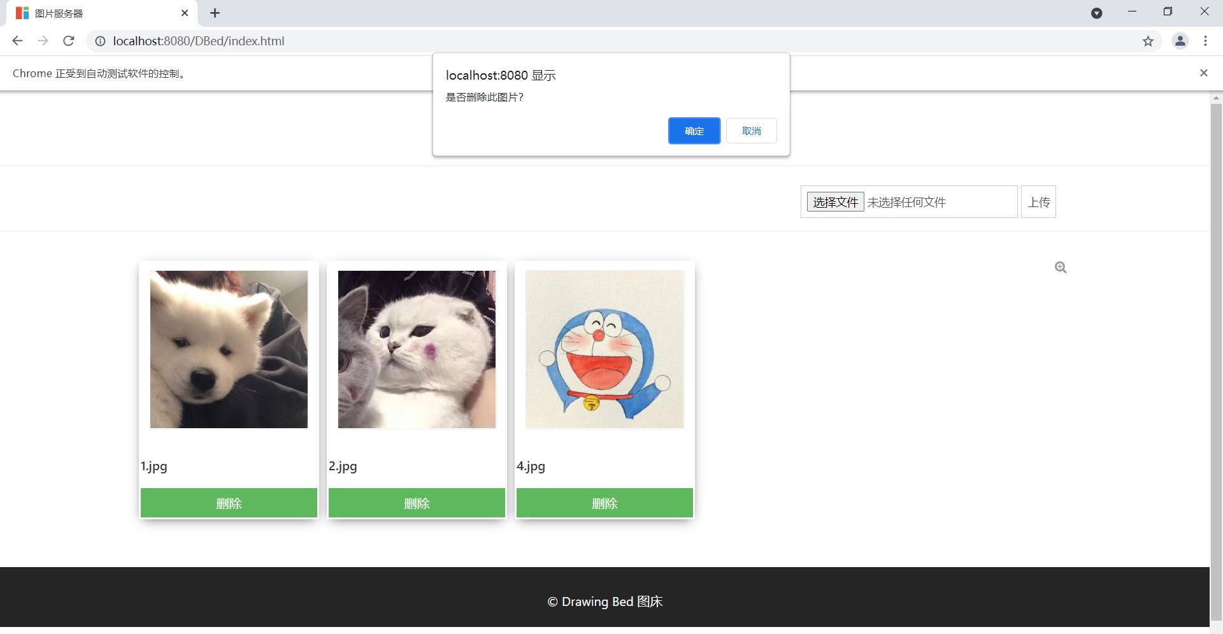Click the 上传 upload button
Screen dimensions: 1223x634
(1038, 202)
